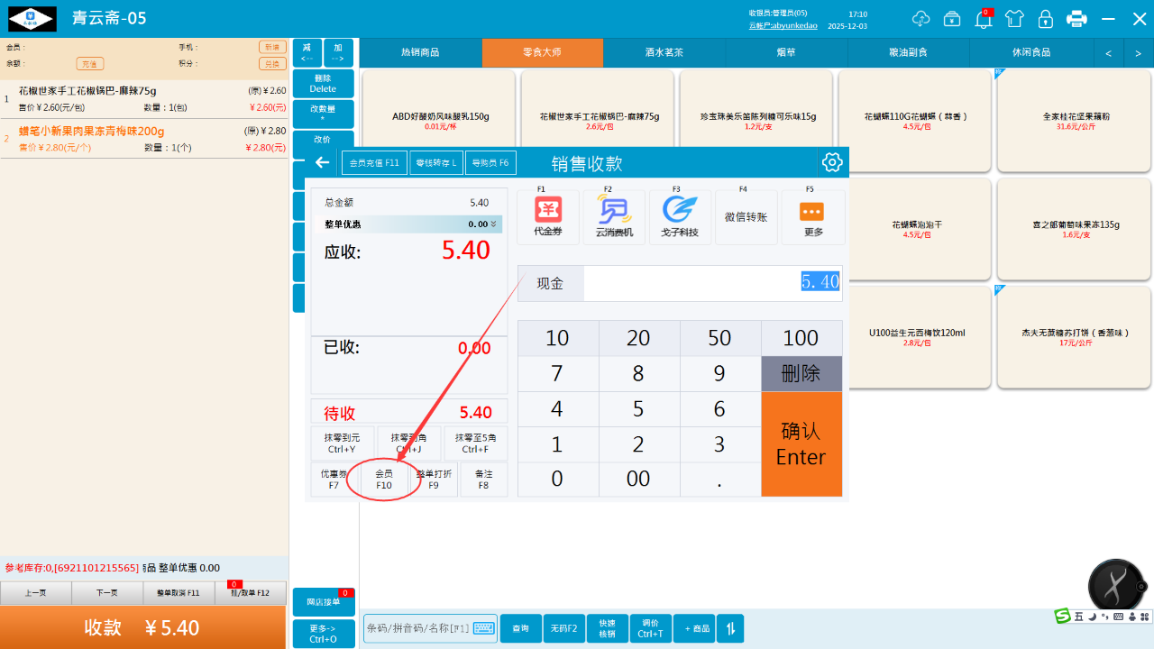1154x649 pixels.
Task: Expand the 整单优惠 discount chevron
Action: (x=495, y=224)
